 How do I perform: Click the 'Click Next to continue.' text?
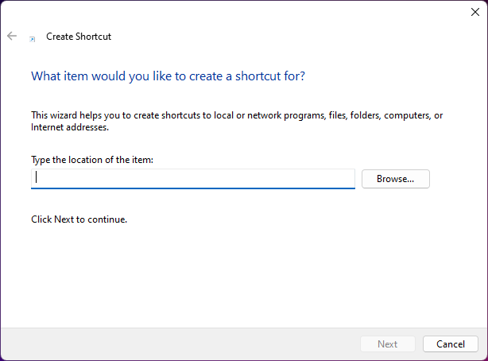coord(79,219)
